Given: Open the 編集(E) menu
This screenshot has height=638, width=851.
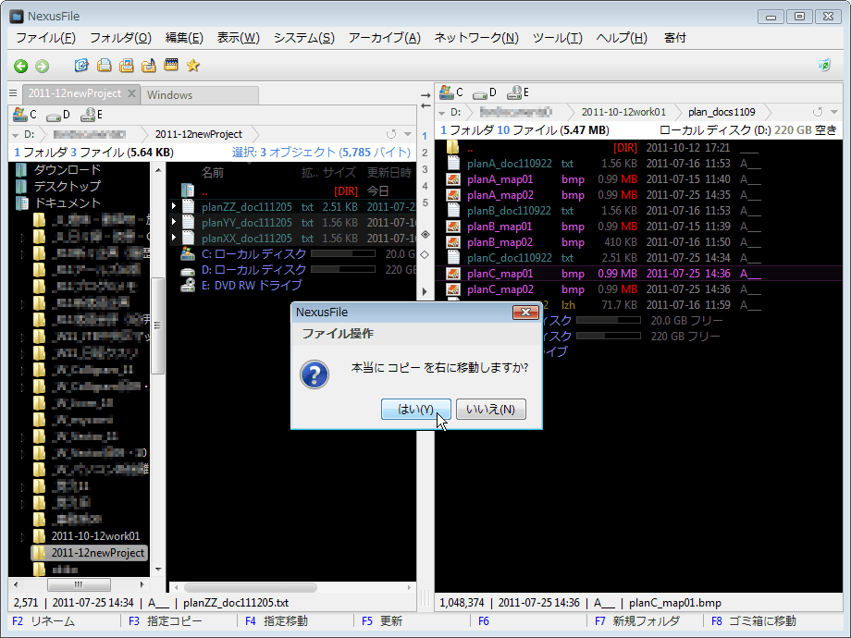Looking at the screenshot, I should click(184, 38).
